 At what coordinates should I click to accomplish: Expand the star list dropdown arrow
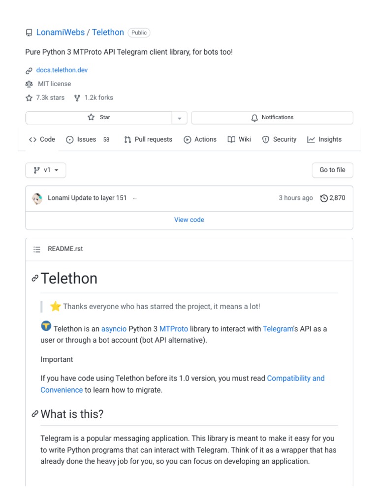(x=179, y=118)
